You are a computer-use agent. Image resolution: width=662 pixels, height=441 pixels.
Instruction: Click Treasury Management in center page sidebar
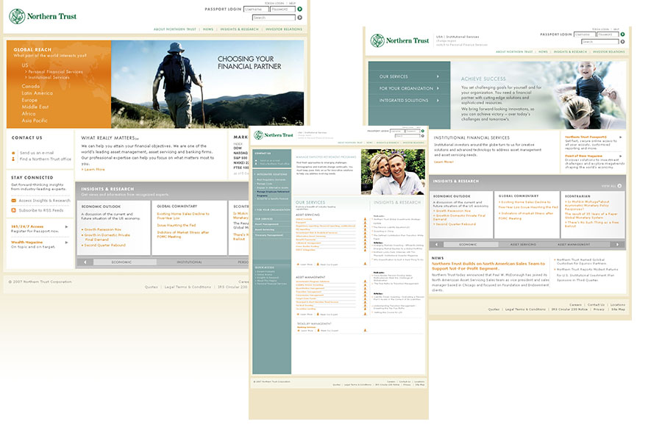269,235
